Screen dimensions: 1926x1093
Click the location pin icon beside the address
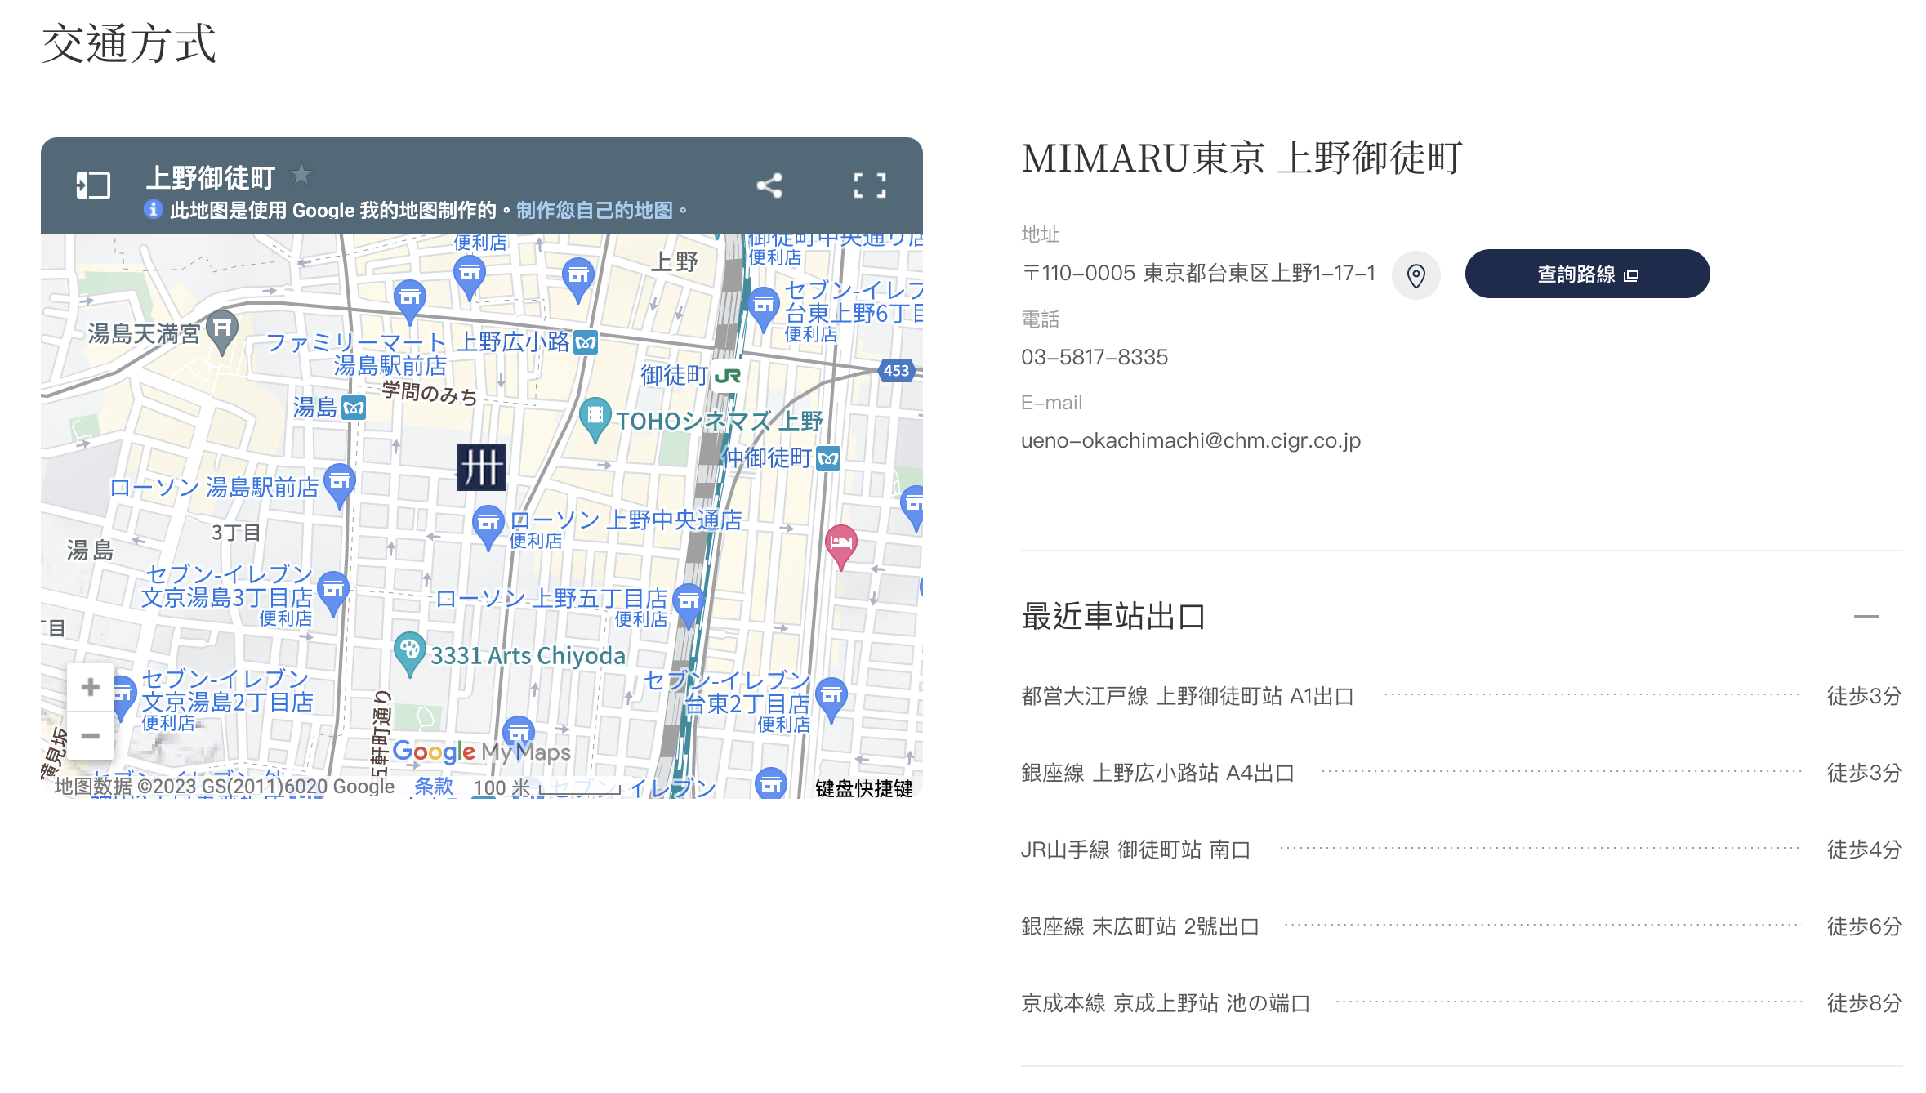pyautogui.click(x=1416, y=275)
